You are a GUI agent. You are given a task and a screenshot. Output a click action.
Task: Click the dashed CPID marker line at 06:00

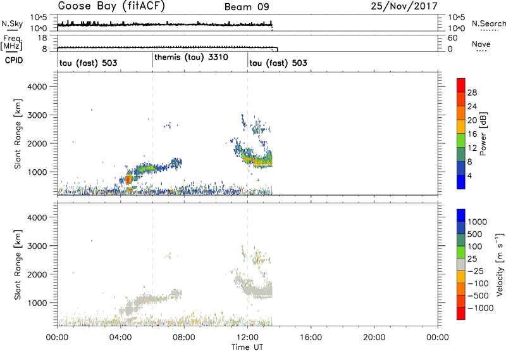coord(152,133)
